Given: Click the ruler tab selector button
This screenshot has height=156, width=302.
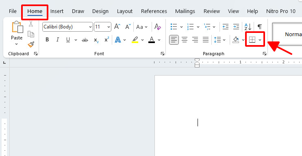Looking at the screenshot, I should 4,63.
